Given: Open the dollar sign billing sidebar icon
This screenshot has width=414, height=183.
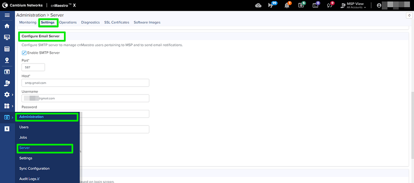Looking at the screenshot, I should pos(7,128).
